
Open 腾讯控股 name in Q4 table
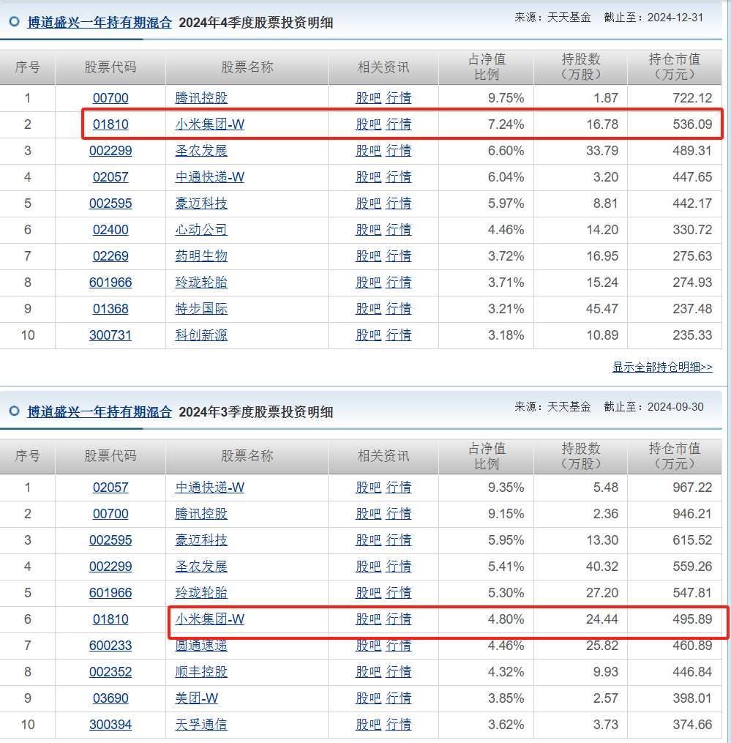coord(201,98)
